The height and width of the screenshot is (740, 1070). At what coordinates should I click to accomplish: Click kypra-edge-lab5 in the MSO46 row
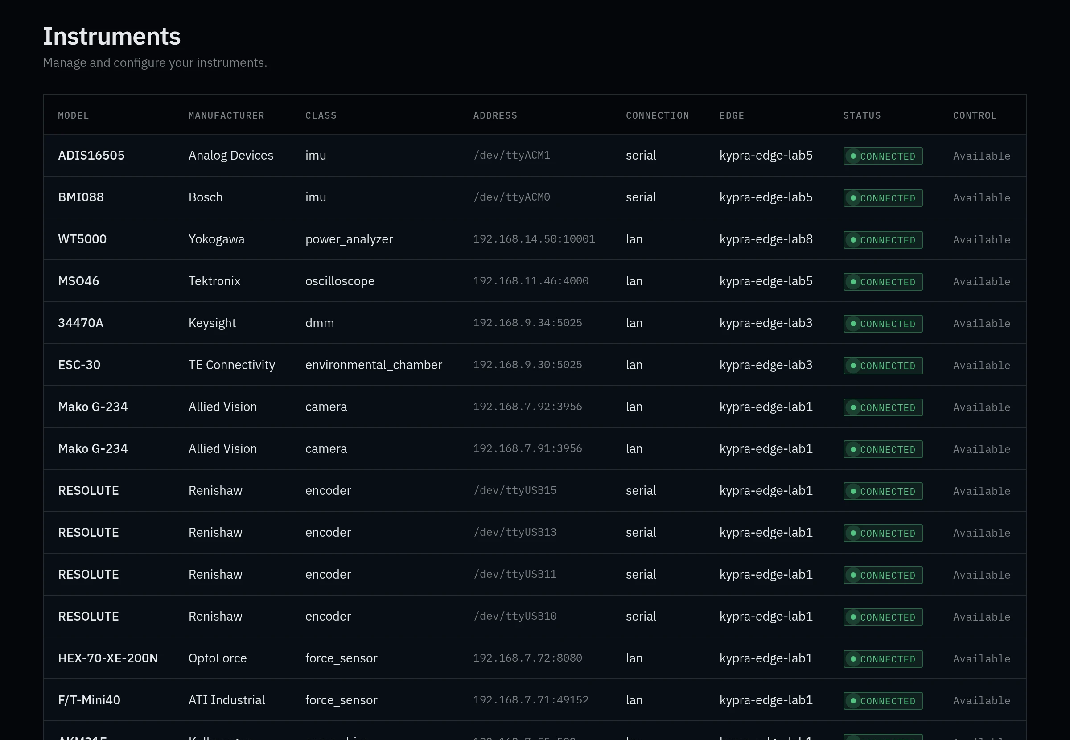[766, 281]
